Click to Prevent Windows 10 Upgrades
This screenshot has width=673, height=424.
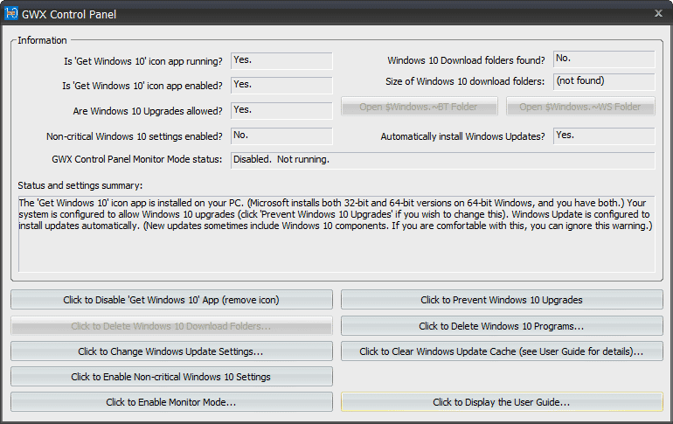click(x=502, y=300)
